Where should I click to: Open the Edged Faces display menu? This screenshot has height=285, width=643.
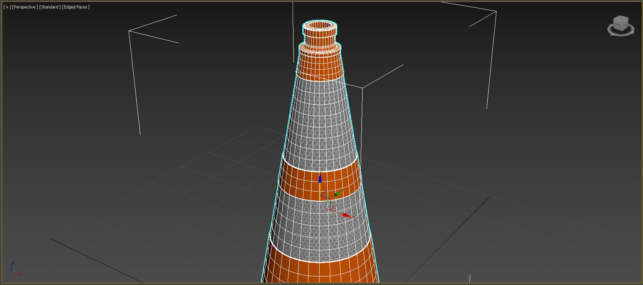point(76,7)
